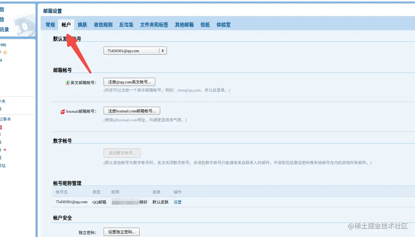
Task: Go to the 反垃圾 tab
Action: point(126,25)
